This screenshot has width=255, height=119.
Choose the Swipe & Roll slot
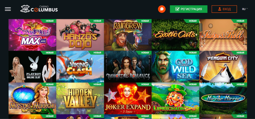[x=223, y=35]
